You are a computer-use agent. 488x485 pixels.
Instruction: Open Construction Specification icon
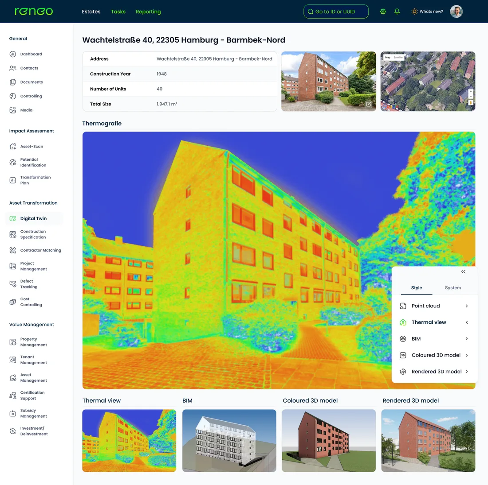pyautogui.click(x=13, y=234)
